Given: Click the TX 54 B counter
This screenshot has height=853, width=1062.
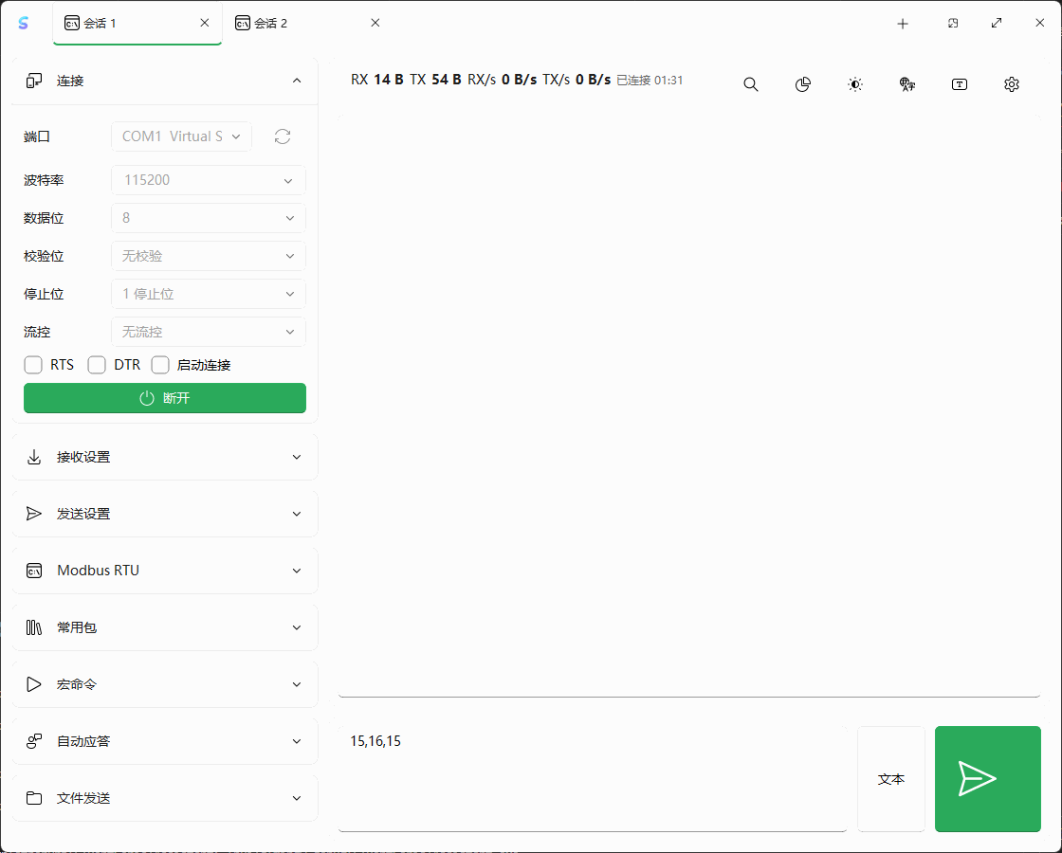Looking at the screenshot, I should coord(435,80).
